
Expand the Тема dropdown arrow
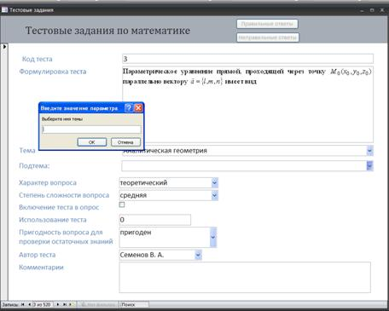(x=369, y=151)
